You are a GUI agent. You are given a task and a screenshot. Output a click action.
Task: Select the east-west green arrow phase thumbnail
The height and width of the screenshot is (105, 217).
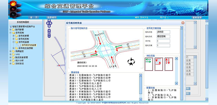tap(149, 64)
